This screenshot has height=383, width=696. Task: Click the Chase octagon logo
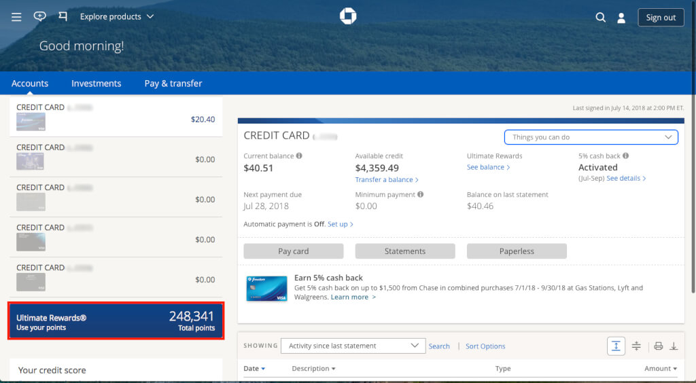click(x=348, y=16)
